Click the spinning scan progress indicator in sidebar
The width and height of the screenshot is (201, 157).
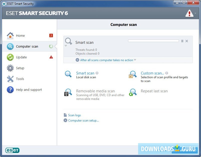51,46
